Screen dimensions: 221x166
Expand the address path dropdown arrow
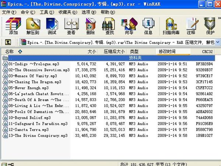click(x=218, y=42)
